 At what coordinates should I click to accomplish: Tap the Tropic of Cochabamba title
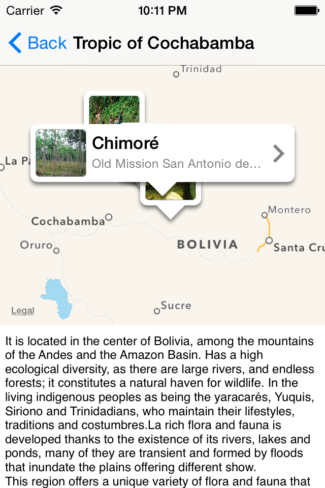tap(164, 43)
